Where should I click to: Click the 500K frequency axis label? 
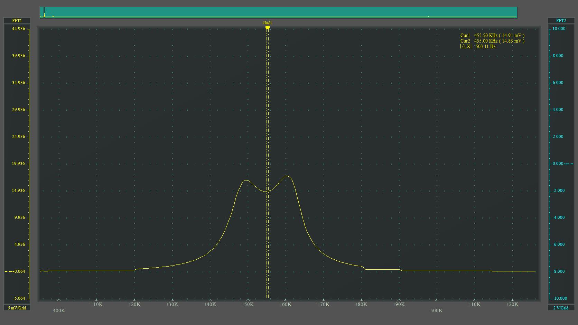(x=436, y=310)
